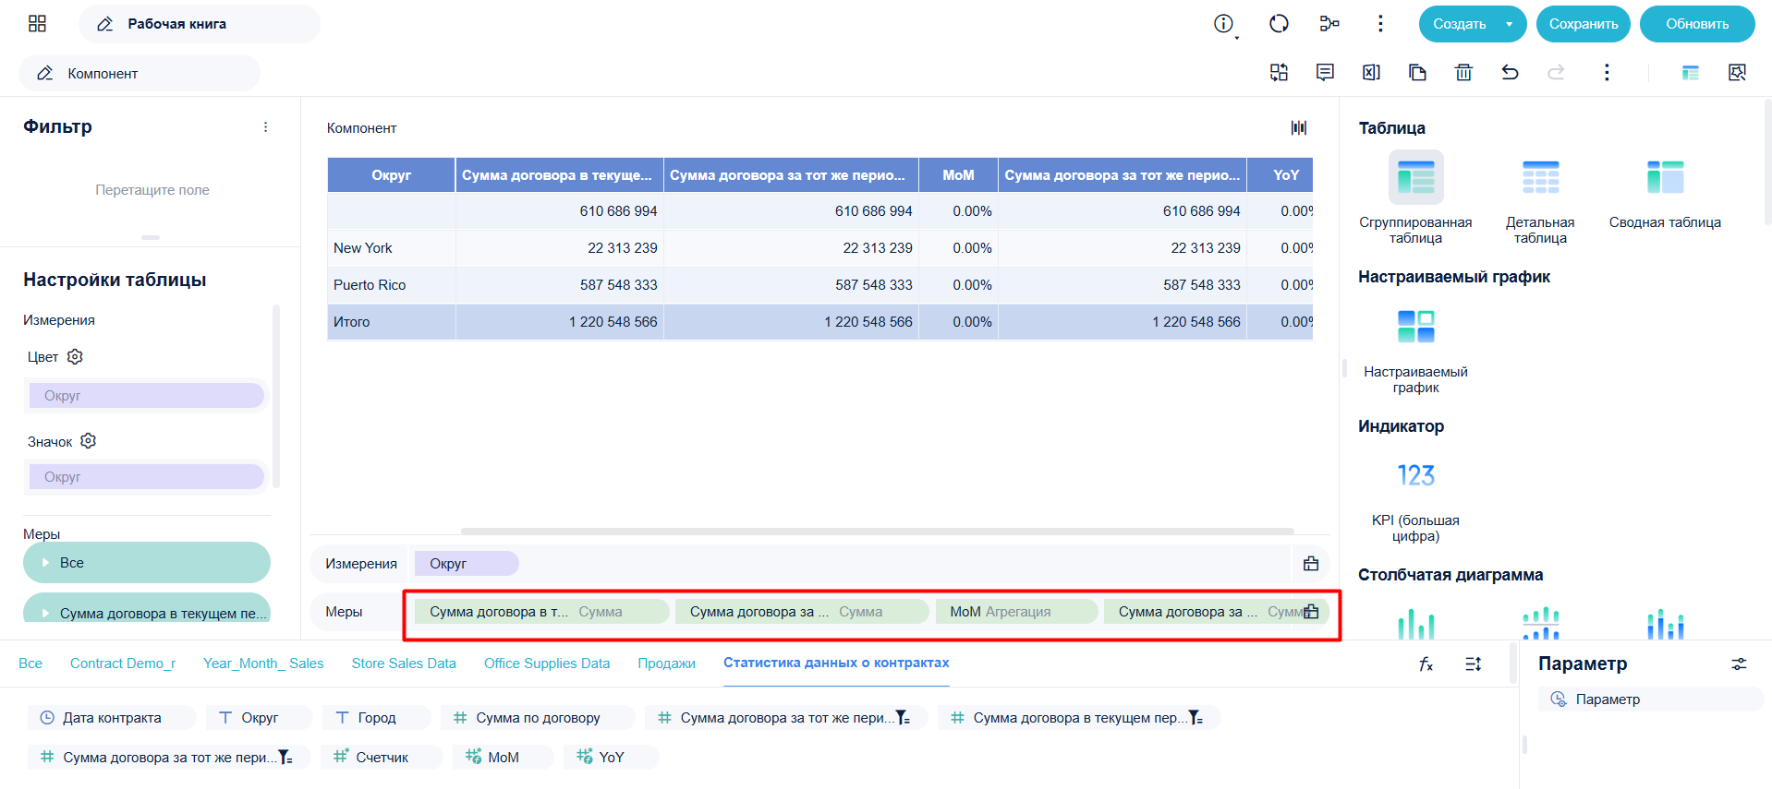
Task: Click the Сохранить button
Action: 1584,24
